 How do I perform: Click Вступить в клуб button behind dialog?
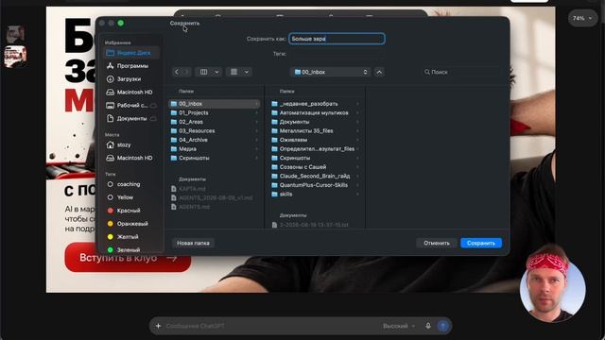pos(129,258)
